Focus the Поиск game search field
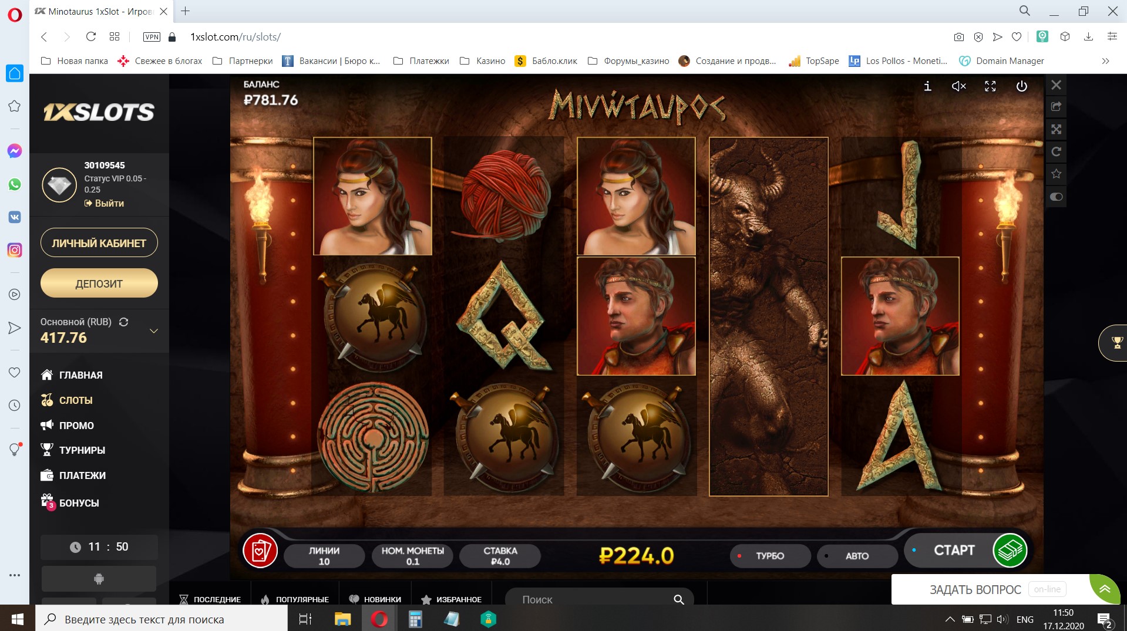Screen dimensions: 1127x631 tap(599, 599)
